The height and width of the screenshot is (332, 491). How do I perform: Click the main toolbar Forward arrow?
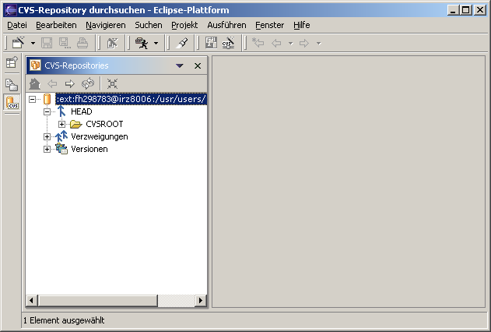[x=304, y=43]
